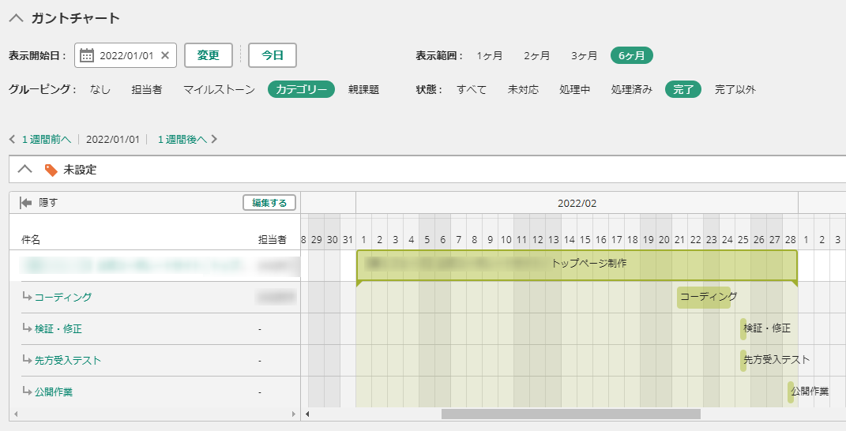Switch status filter to 完了以外
Image resolution: width=846 pixels, height=431 pixels.
pos(735,89)
